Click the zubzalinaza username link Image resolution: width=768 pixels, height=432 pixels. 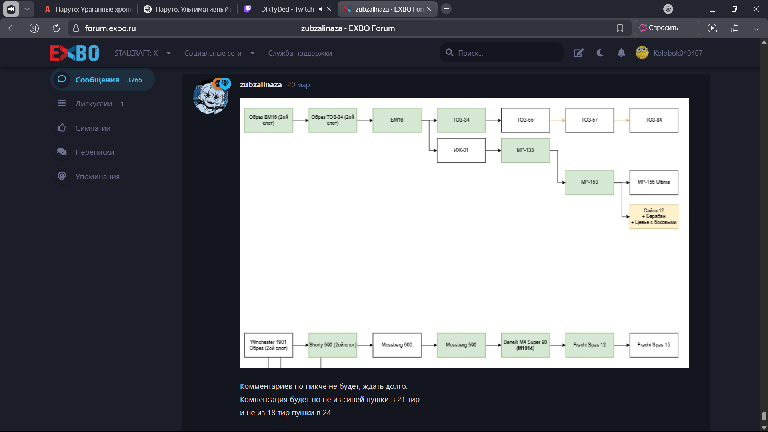click(x=260, y=84)
